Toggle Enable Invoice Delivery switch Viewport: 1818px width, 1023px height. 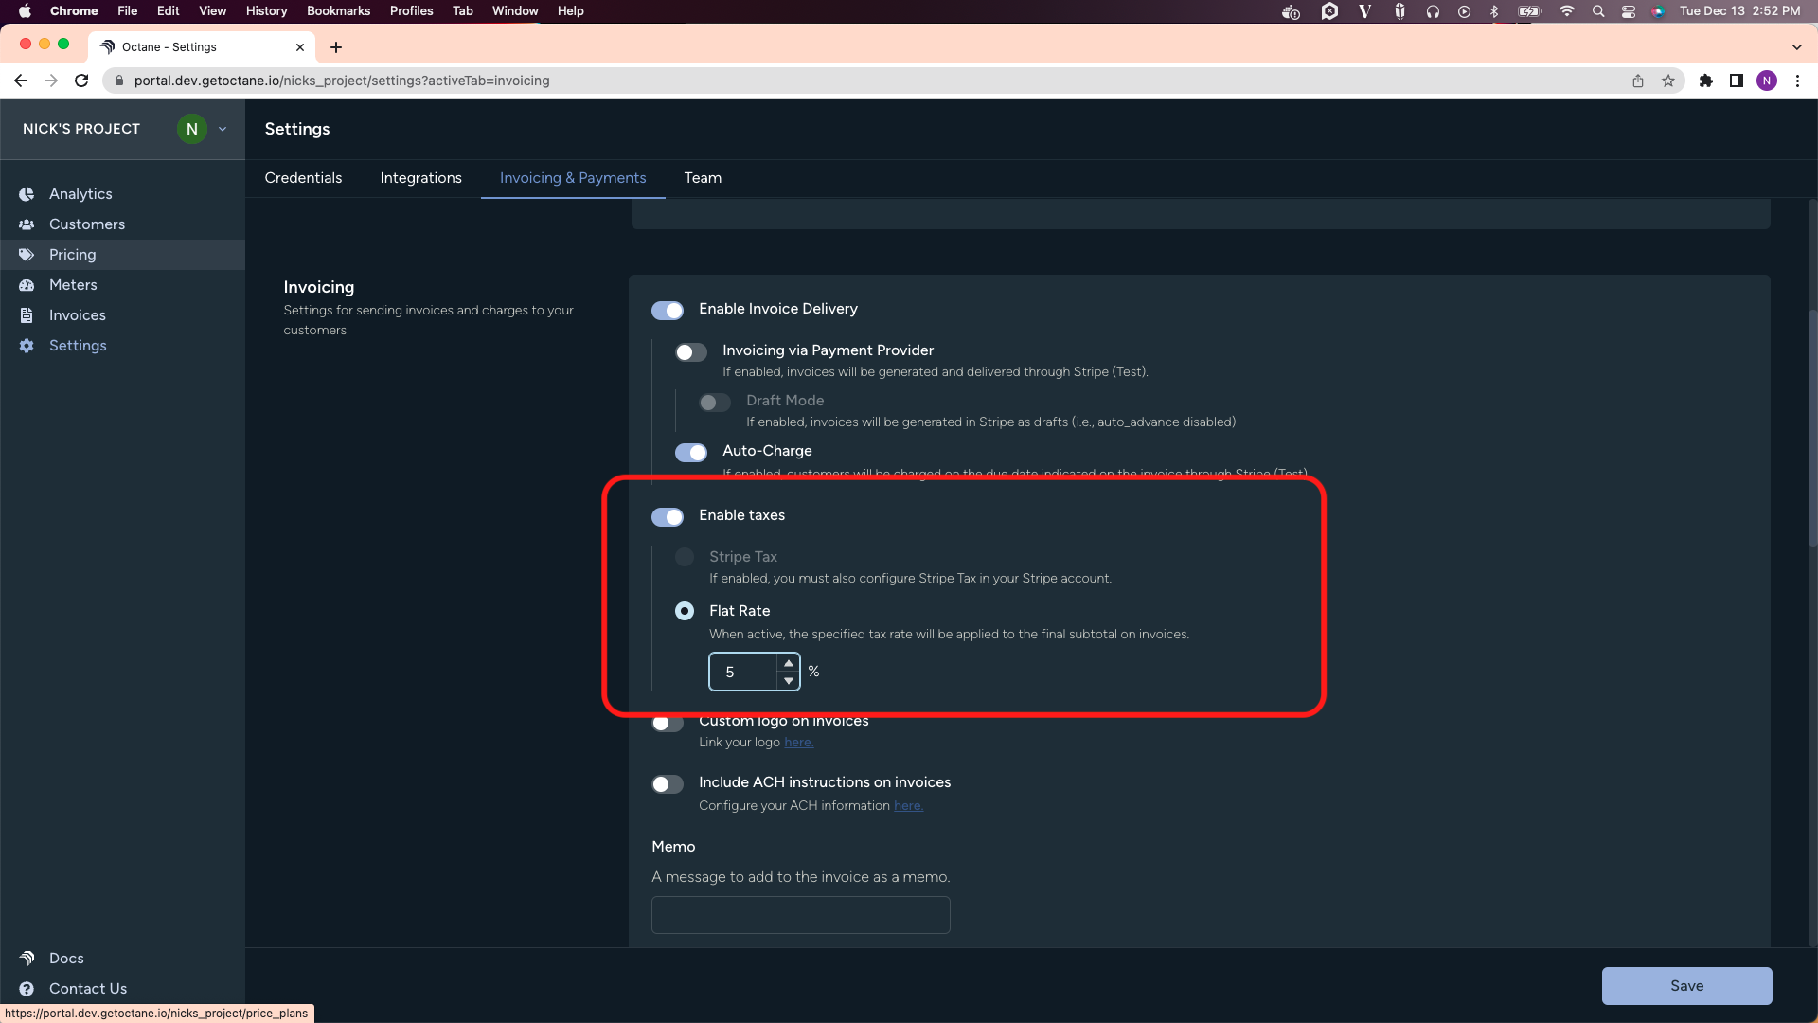[x=668, y=311]
